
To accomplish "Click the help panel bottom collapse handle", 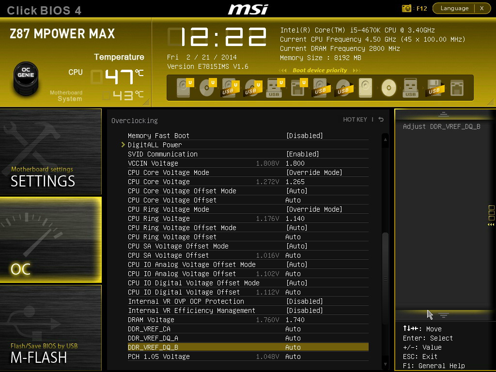I will [x=444, y=315].
